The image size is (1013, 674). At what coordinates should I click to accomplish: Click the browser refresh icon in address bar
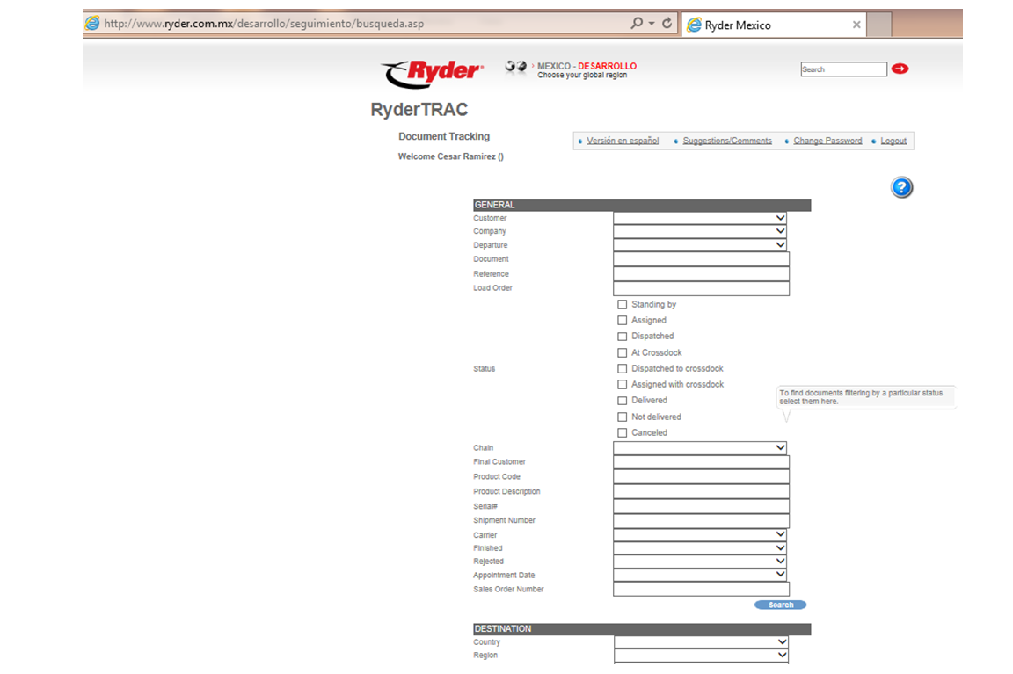pos(667,24)
